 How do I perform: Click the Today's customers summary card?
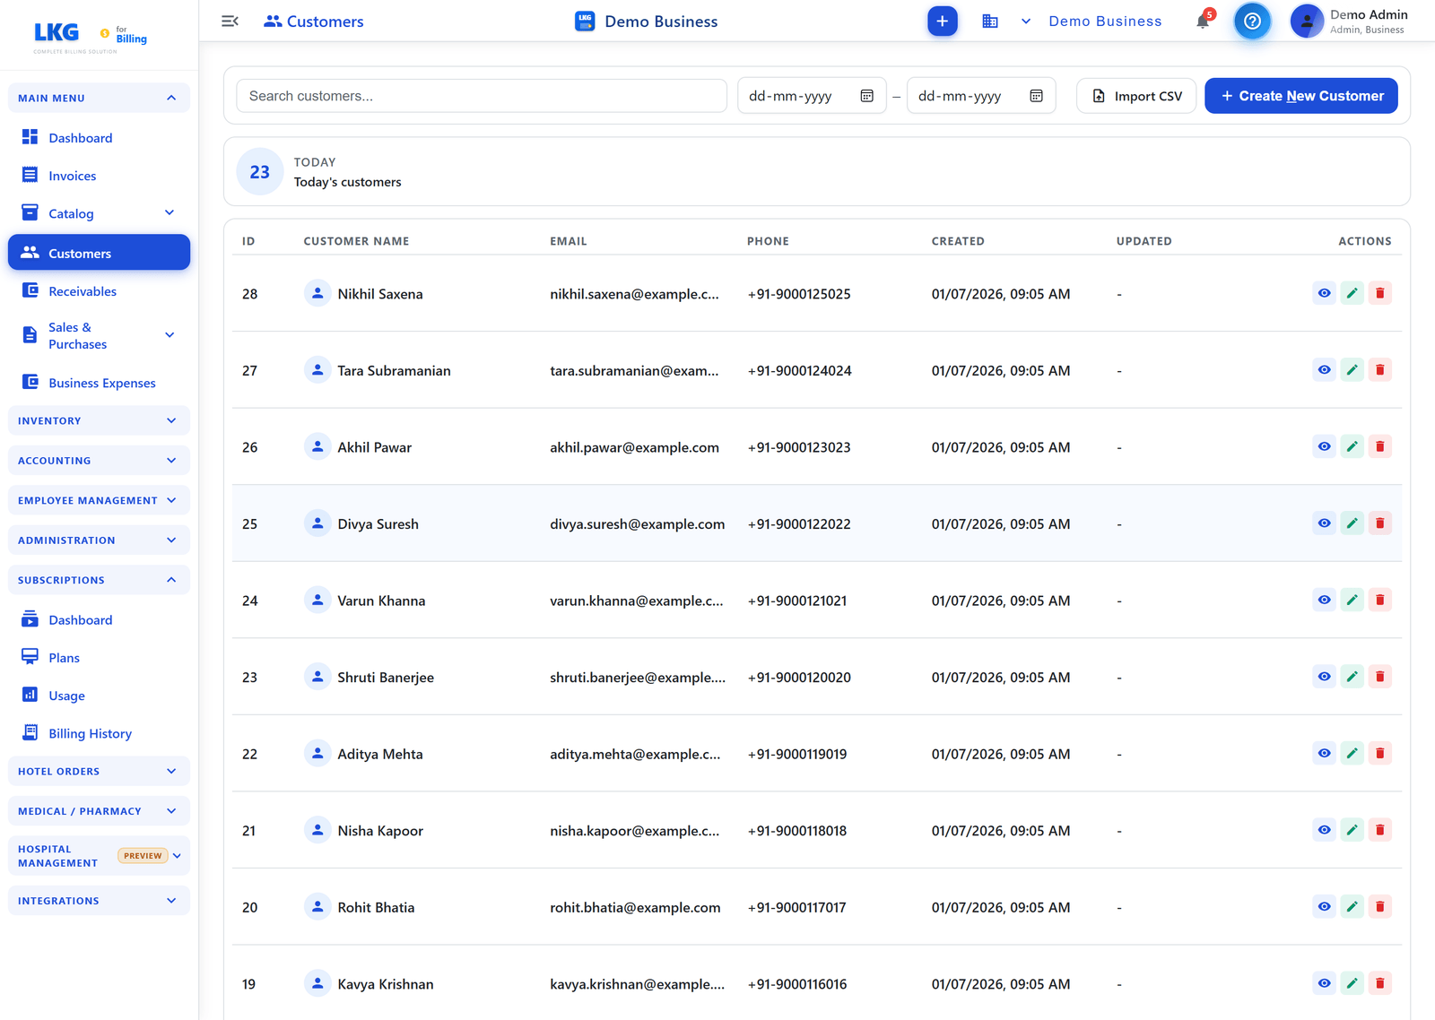[816, 171]
